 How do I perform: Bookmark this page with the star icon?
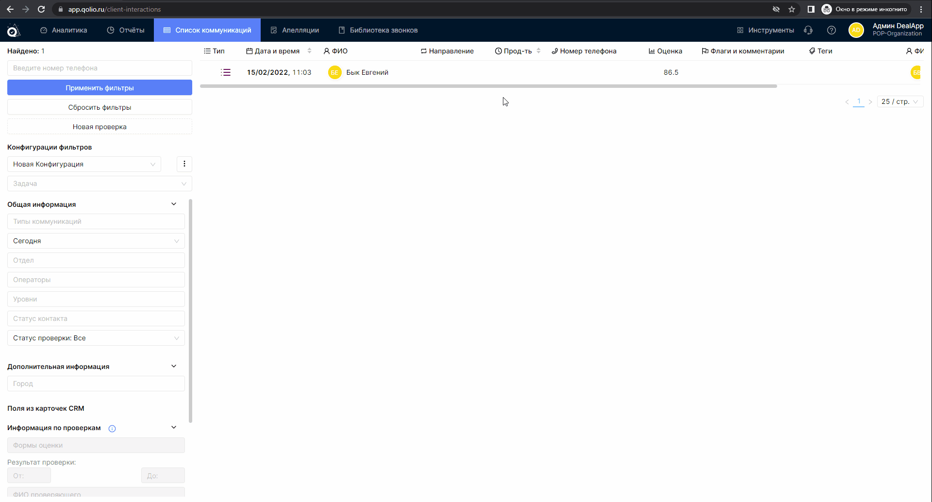792,9
